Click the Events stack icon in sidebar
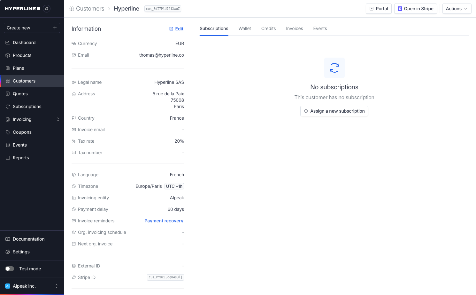This screenshot has width=476, height=295. click(x=8, y=145)
